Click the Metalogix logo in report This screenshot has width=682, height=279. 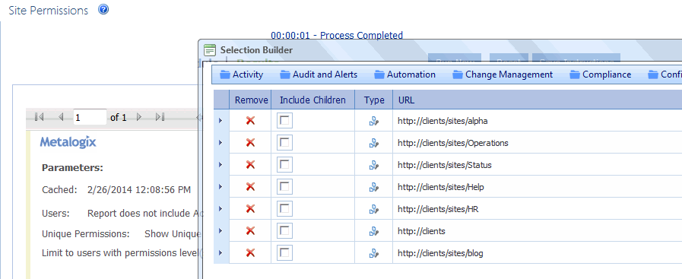[68, 142]
